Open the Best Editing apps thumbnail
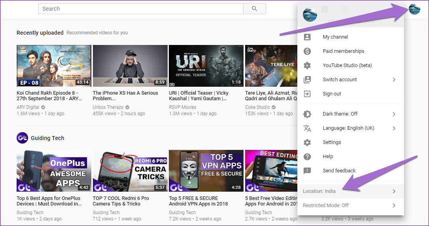Image resolution: width=429 pixels, height=226 pixels. pos(271,171)
